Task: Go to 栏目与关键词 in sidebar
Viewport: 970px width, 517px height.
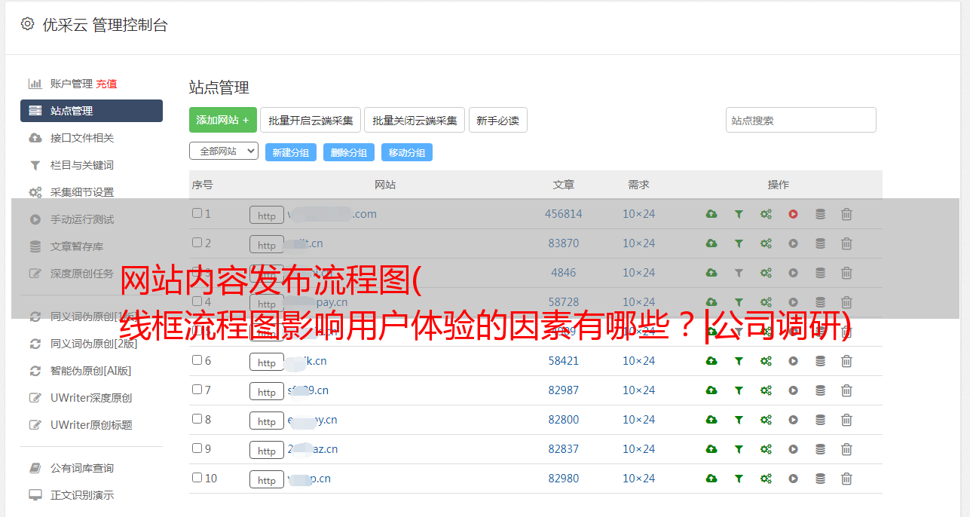Action: click(82, 165)
